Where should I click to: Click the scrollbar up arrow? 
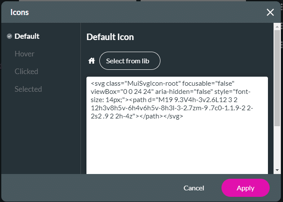pyautogui.click(x=277, y=27)
